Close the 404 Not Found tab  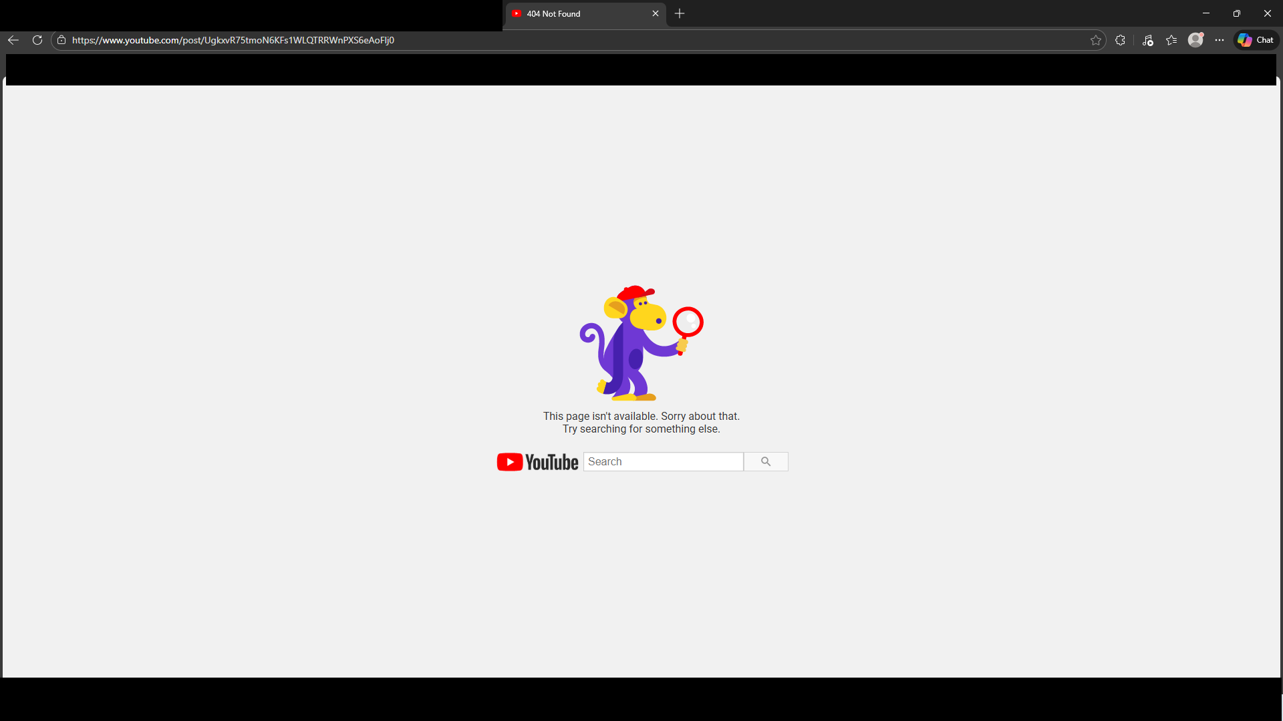coord(656,13)
